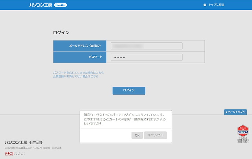Click the footer GoodWill badge
The height and width of the screenshot is (159, 252).
click(36, 143)
